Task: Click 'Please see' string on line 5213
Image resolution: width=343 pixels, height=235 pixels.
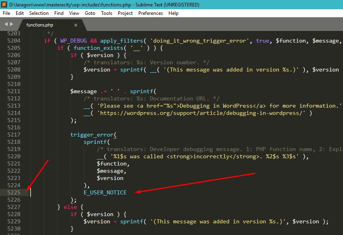Action: [x=219, y=106]
